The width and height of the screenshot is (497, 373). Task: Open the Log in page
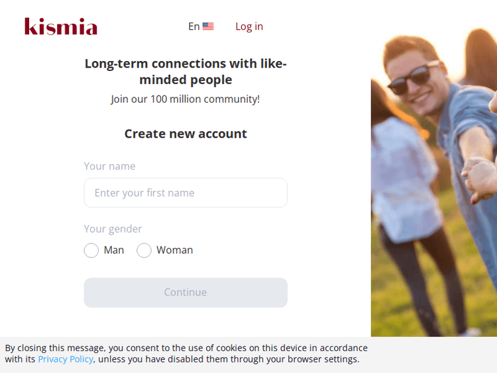pos(249,27)
